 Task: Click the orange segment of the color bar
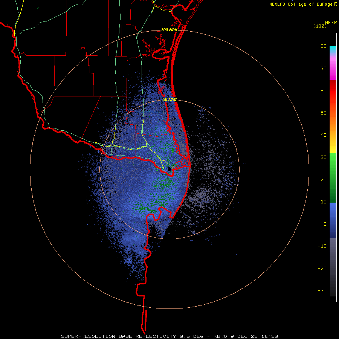[x=333, y=123]
